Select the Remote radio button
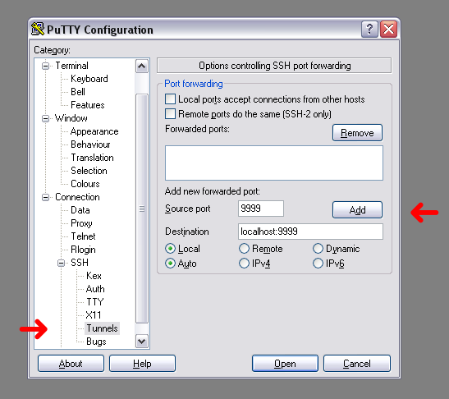Image resolution: width=449 pixels, height=399 pixels. click(x=244, y=249)
